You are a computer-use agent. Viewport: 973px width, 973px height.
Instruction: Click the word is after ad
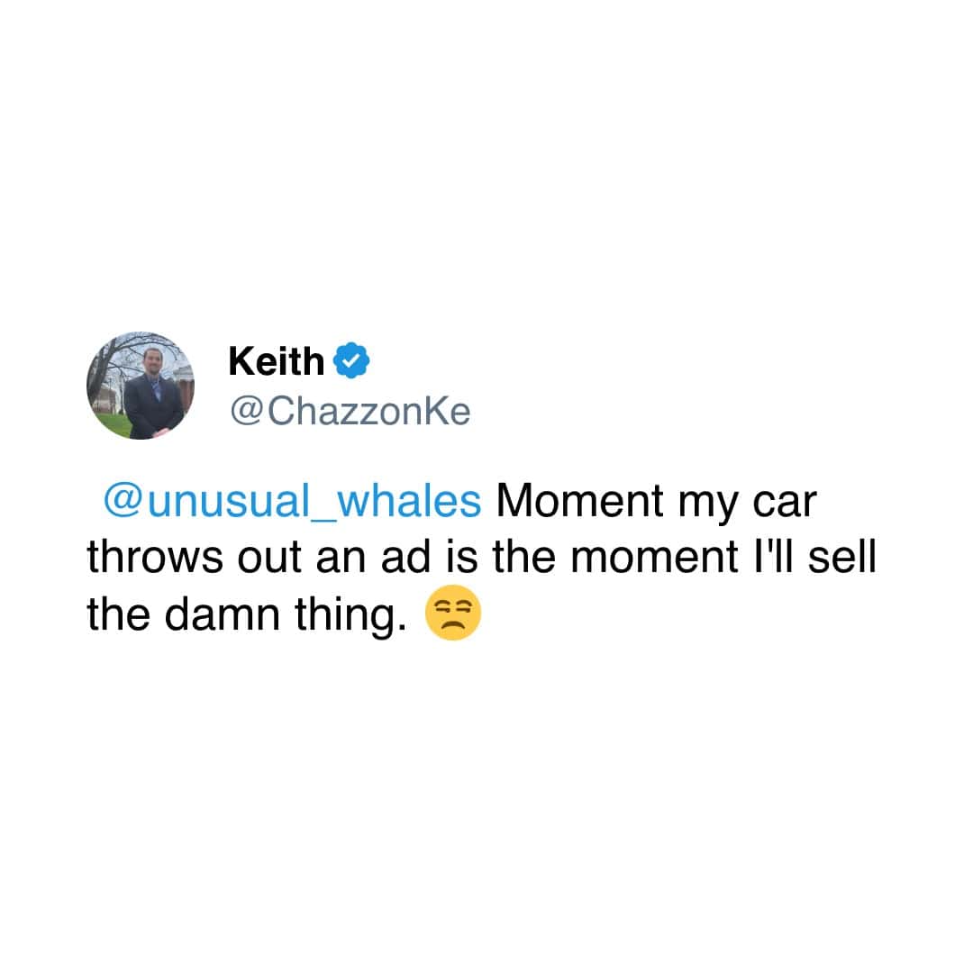pyautogui.click(x=461, y=557)
